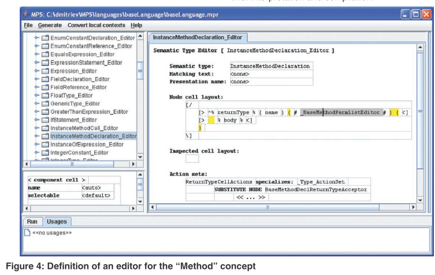Expand the ExpressionStatement_Editor tree node
435x275 pixels.
[37, 62]
